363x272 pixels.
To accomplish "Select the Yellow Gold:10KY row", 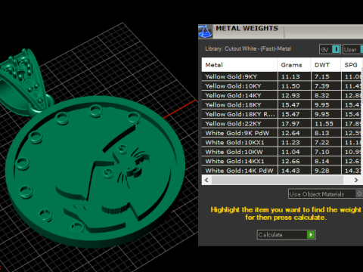I will coord(282,86).
